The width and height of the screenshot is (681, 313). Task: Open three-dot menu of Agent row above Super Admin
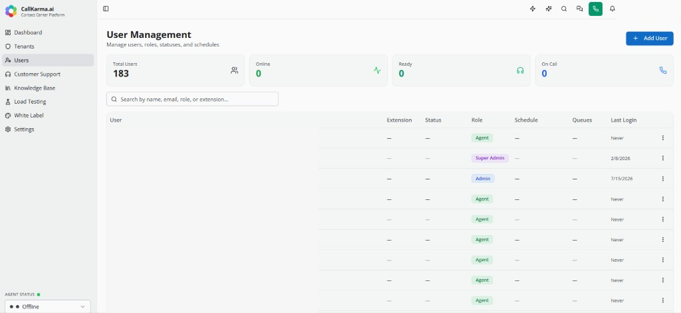coord(663,138)
